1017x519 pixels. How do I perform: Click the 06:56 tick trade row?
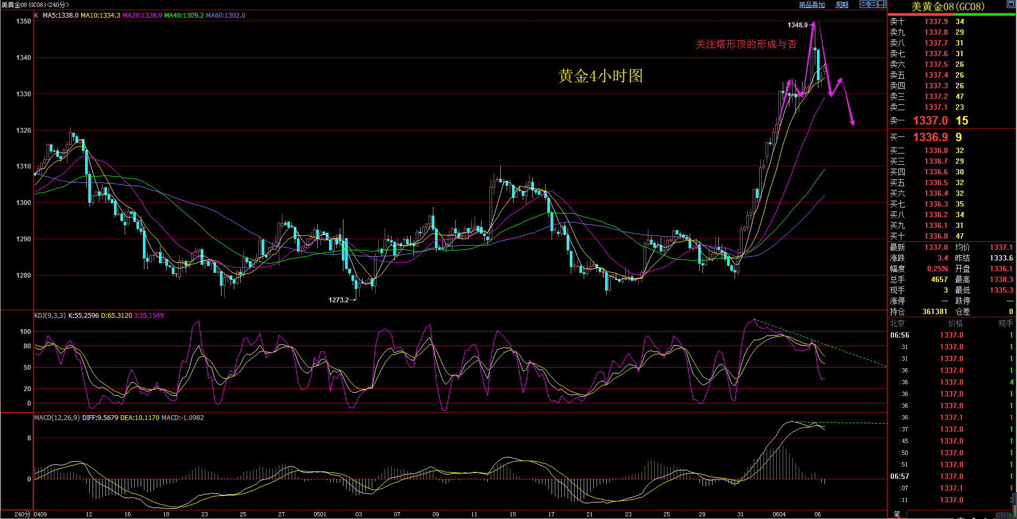[952, 335]
